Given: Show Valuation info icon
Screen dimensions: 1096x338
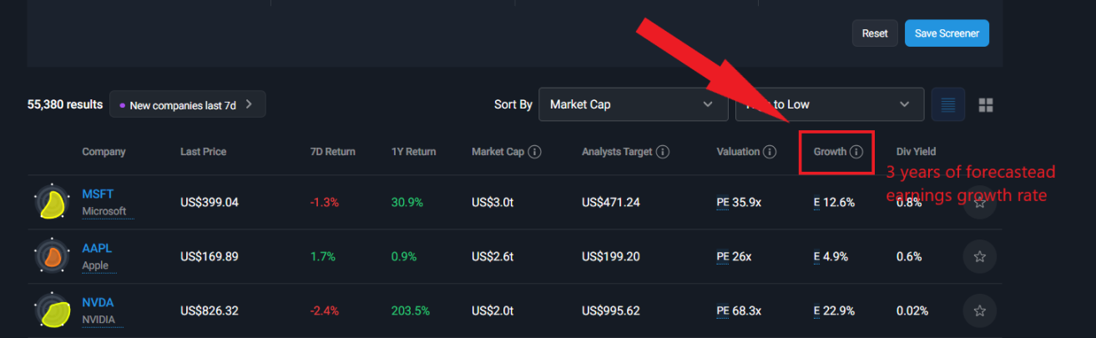Looking at the screenshot, I should pos(770,152).
